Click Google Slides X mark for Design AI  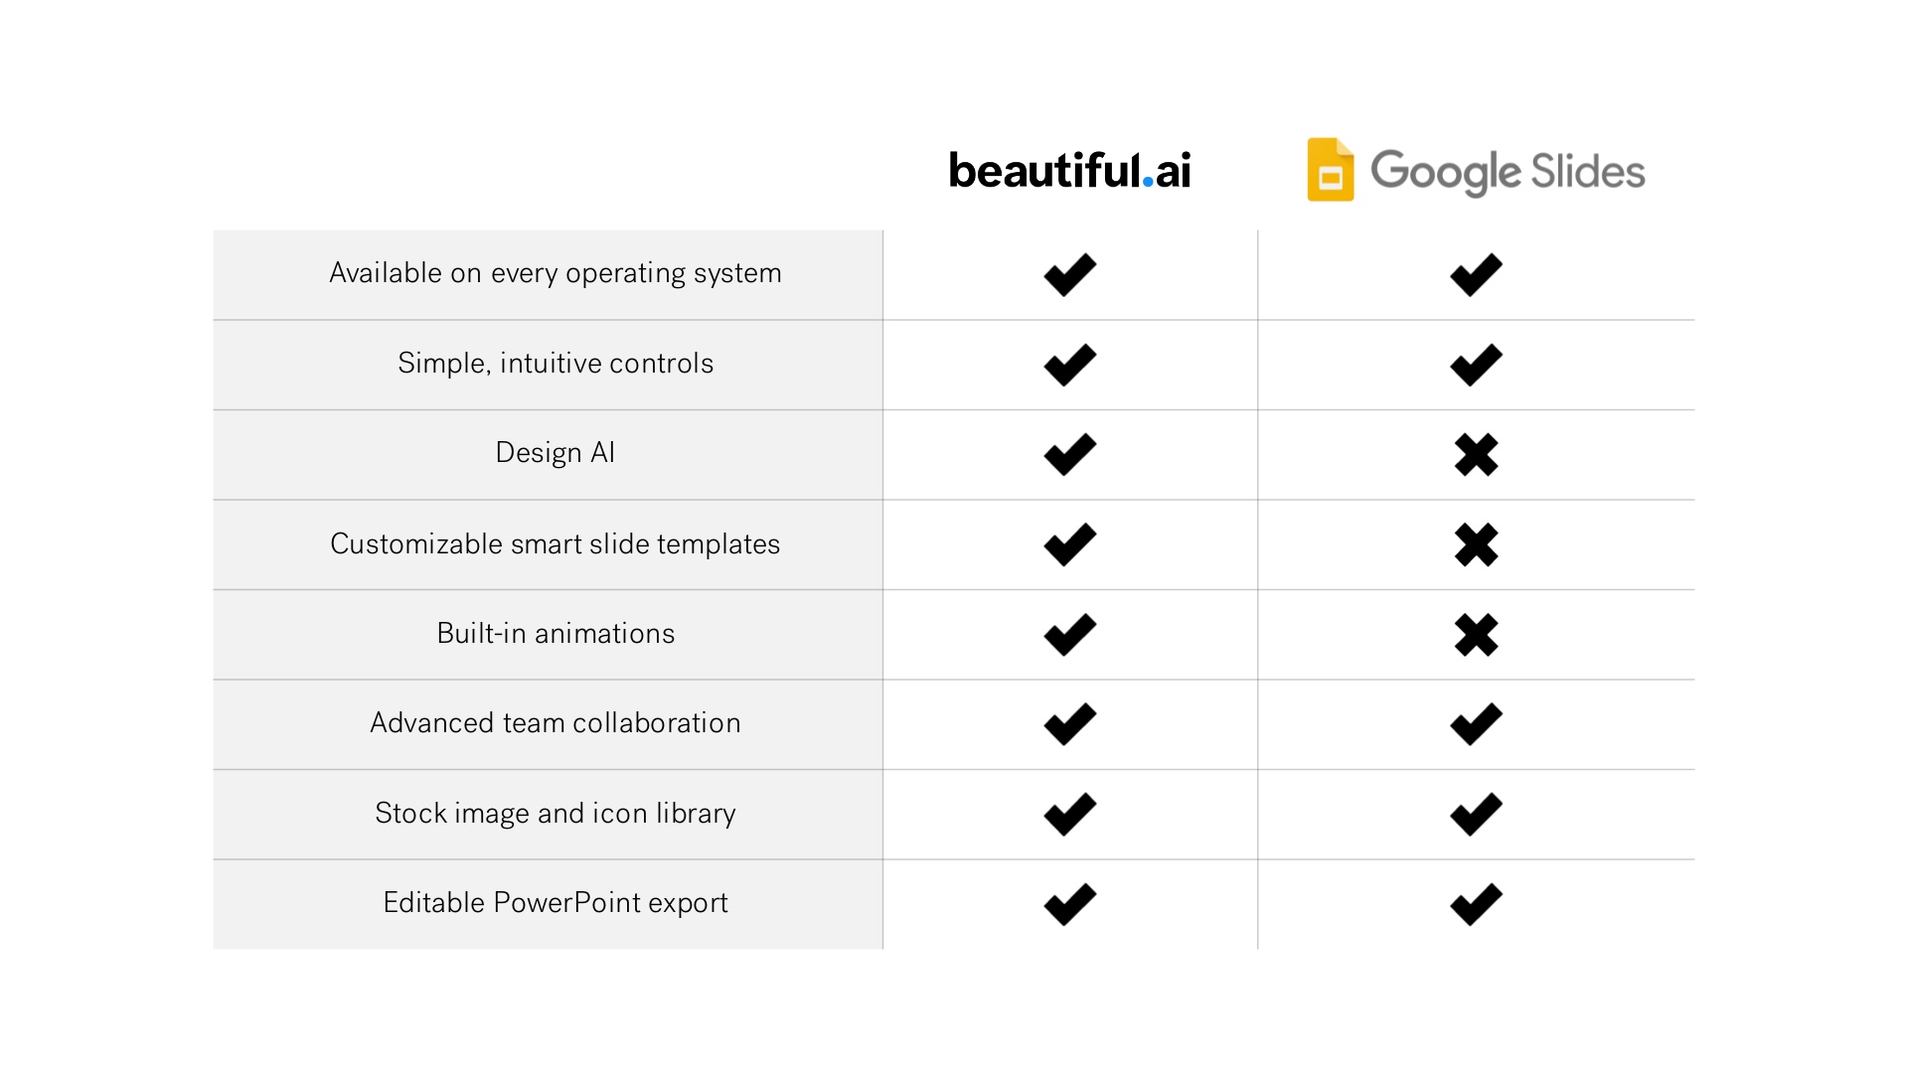[1476, 455]
